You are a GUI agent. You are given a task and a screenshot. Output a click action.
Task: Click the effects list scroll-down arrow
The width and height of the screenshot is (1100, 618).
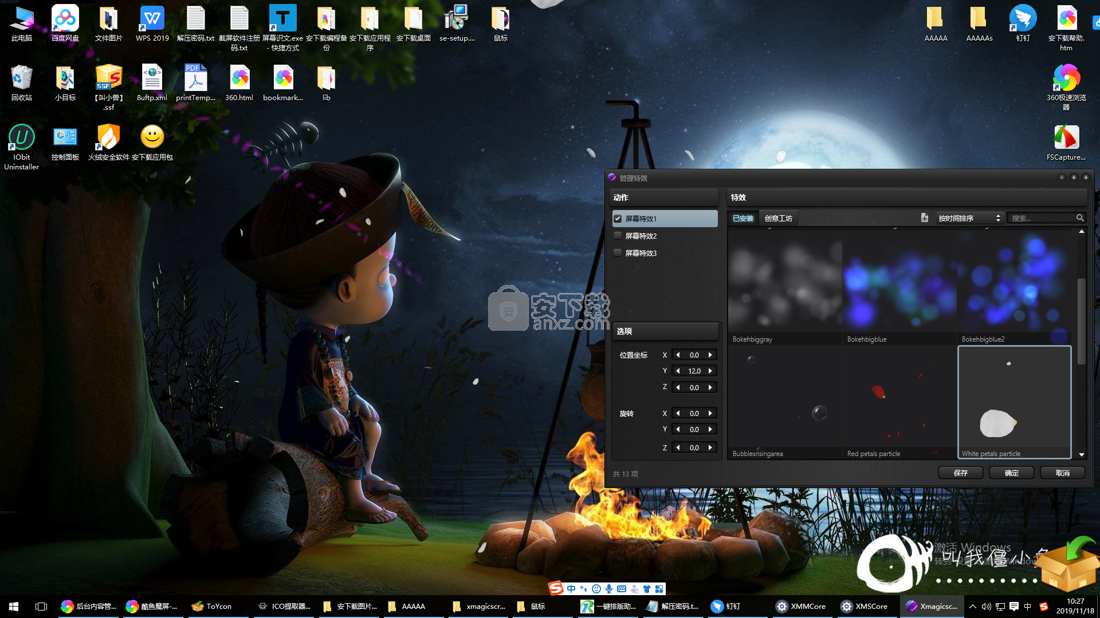(1081, 455)
